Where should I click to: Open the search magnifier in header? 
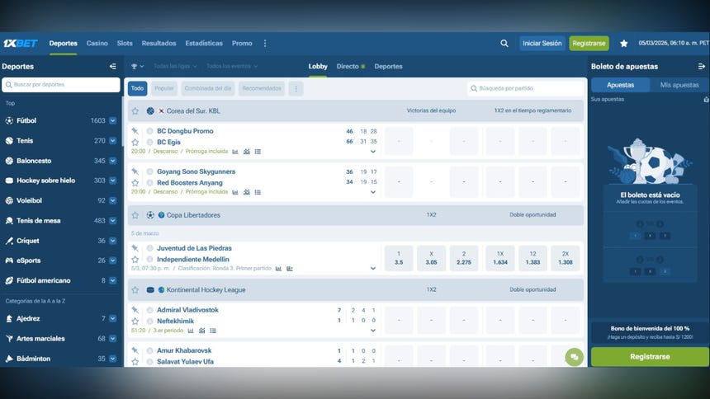pyautogui.click(x=504, y=44)
